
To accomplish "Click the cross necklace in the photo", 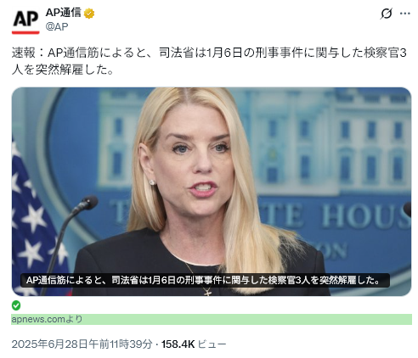I will [x=207, y=292].
